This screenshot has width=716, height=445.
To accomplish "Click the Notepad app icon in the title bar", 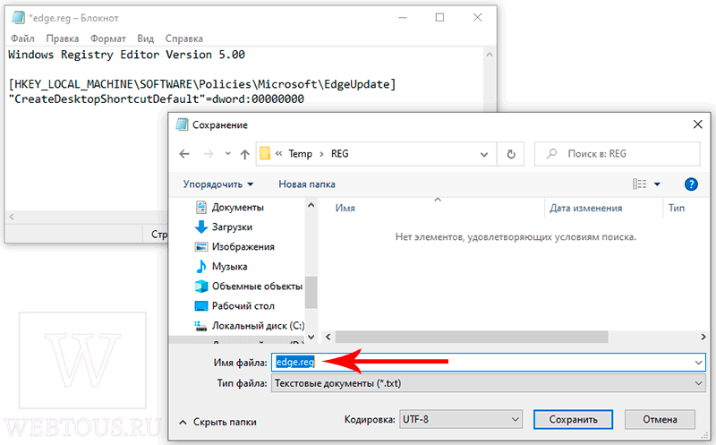I will click(x=19, y=18).
